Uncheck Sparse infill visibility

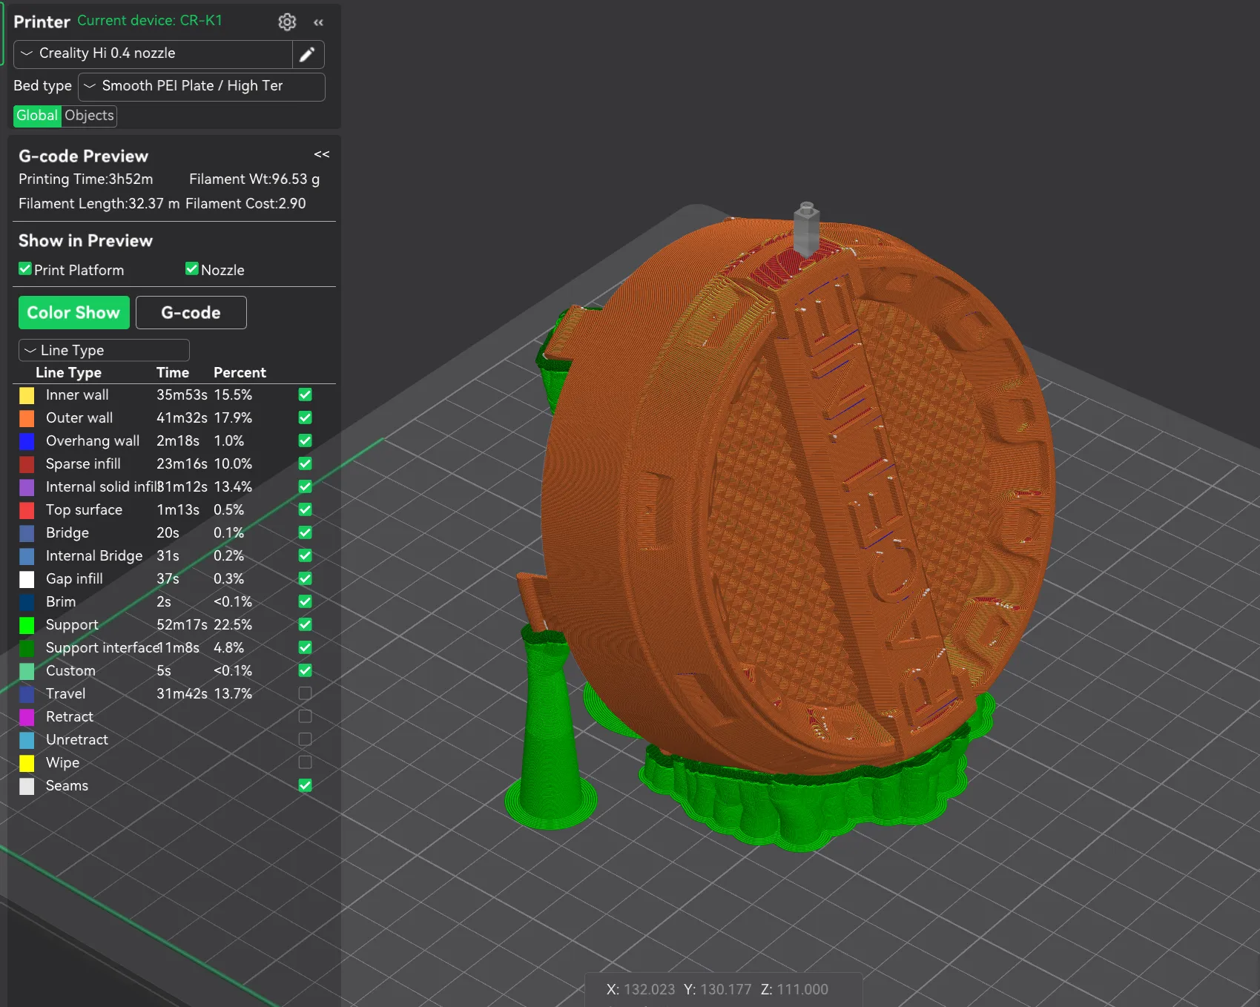pos(305,463)
